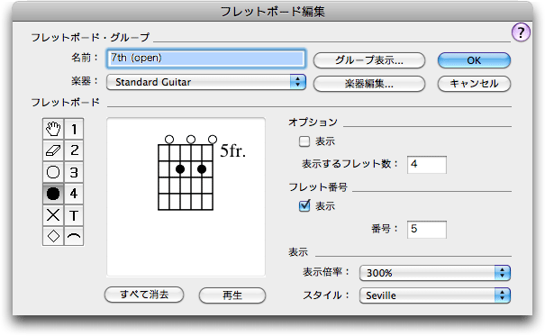This screenshot has height=336, width=545.
Task: Select finger number 3 tool
Action: tap(74, 172)
